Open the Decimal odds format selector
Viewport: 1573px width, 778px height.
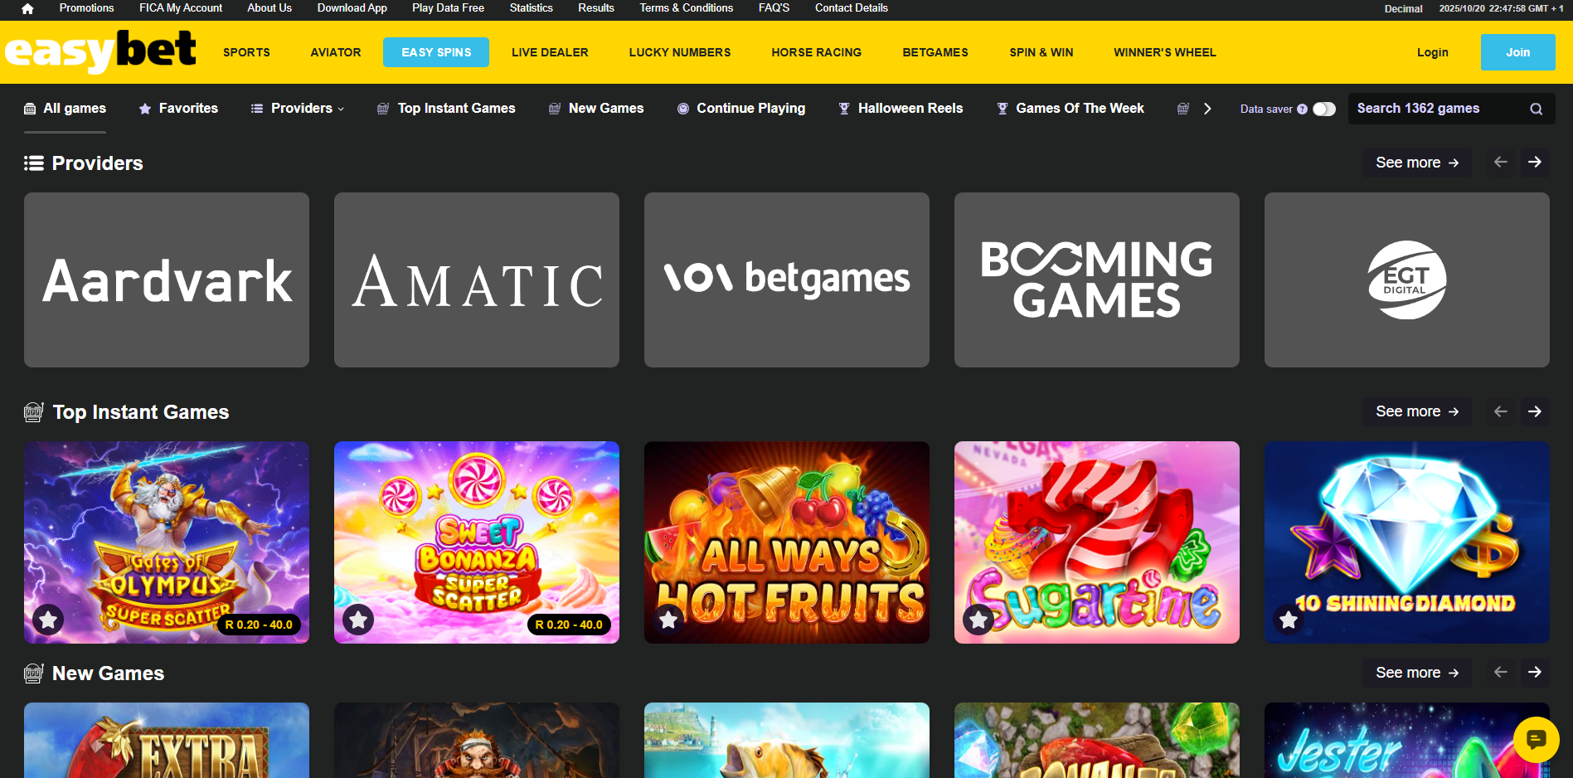(1403, 8)
